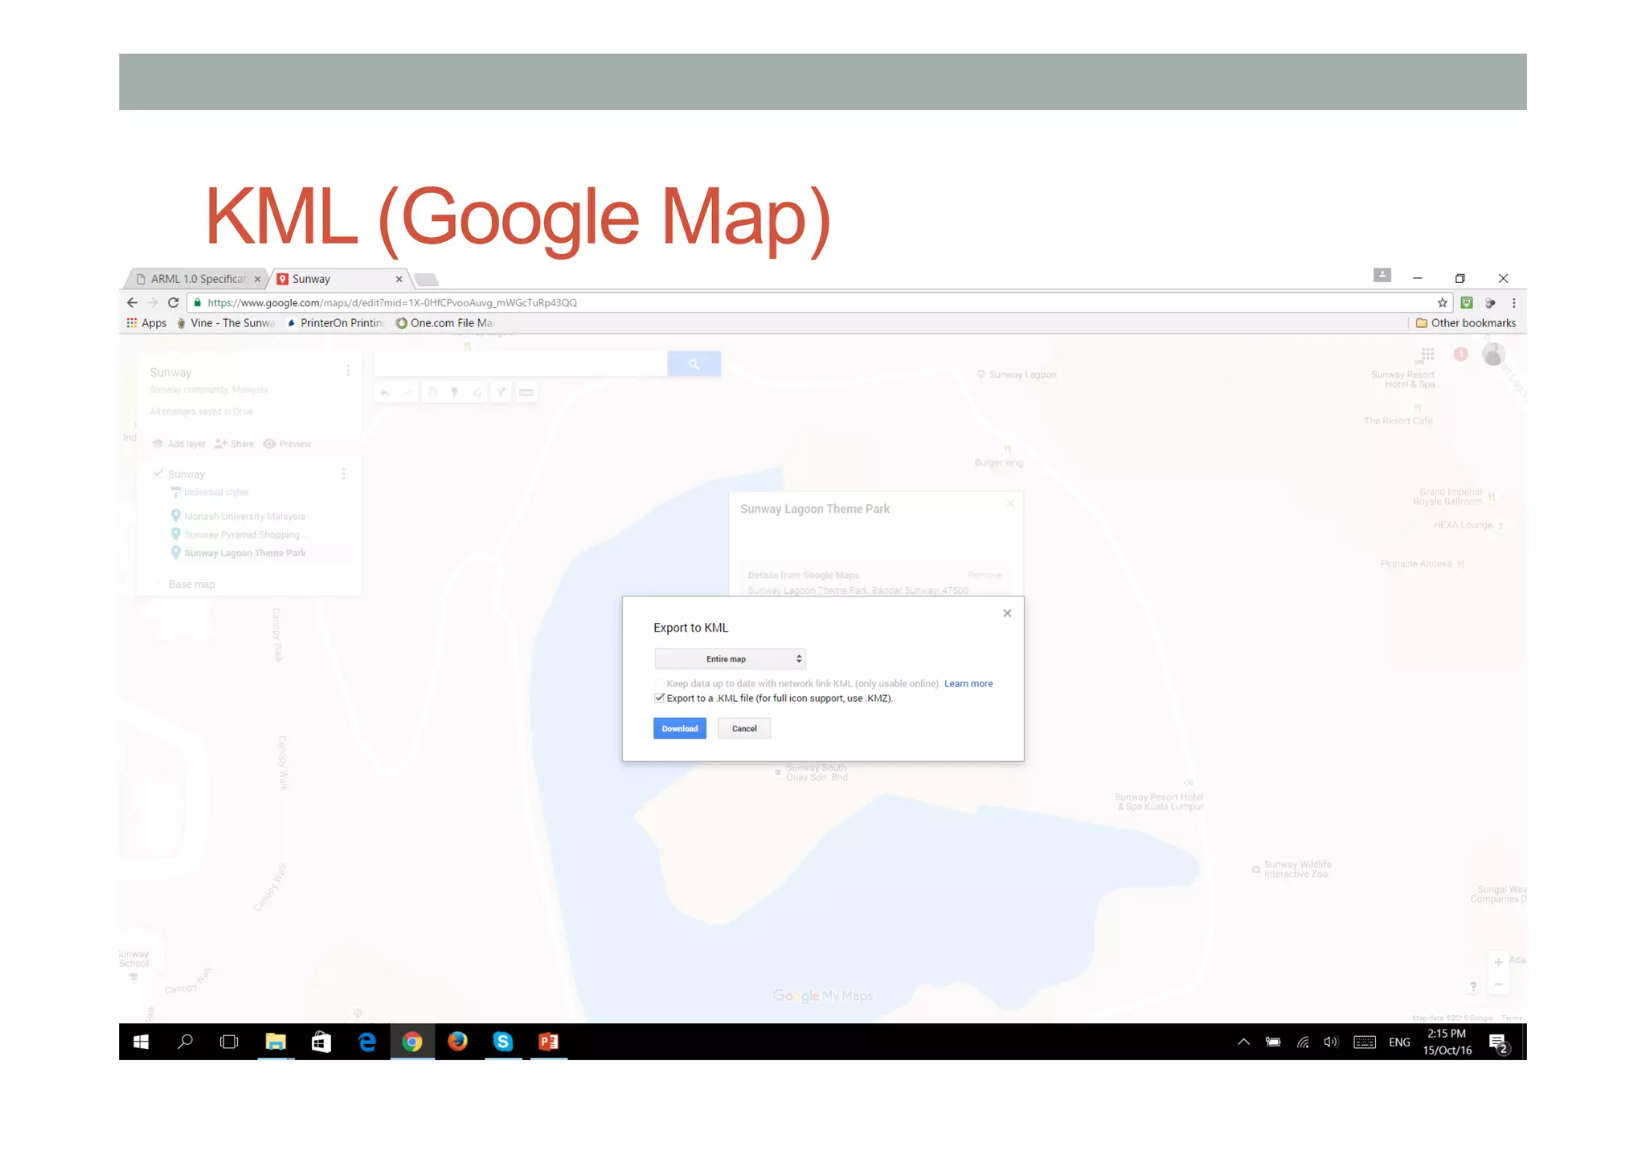This screenshot has height=1163, width=1646.
Task: Close the Export to KML dialog
Action: pos(1007,613)
